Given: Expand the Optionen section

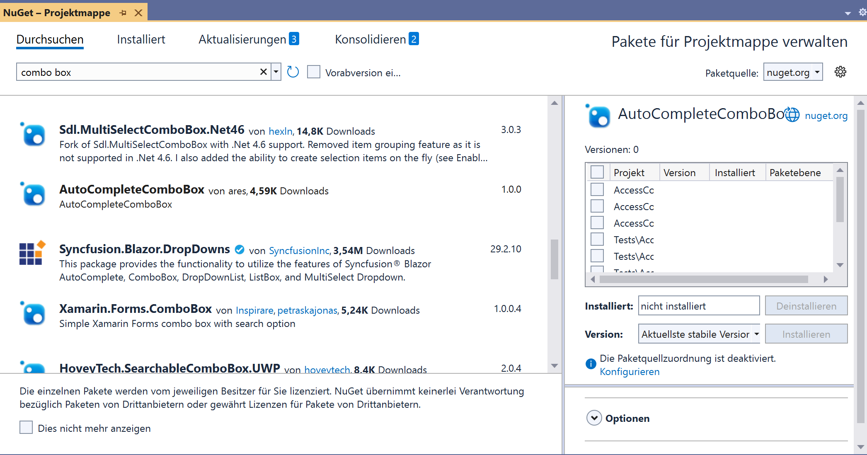Looking at the screenshot, I should [594, 418].
